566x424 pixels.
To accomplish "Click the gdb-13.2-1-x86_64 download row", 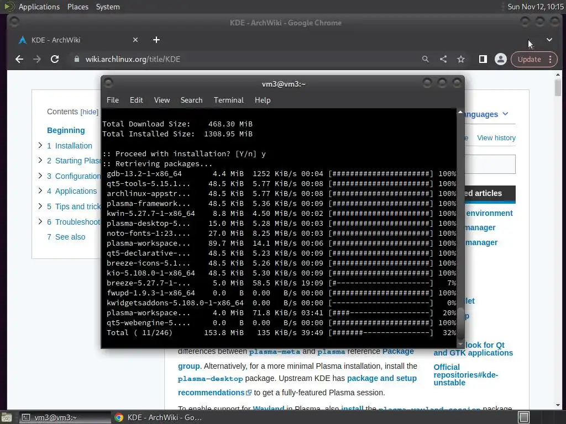I will tap(281, 174).
